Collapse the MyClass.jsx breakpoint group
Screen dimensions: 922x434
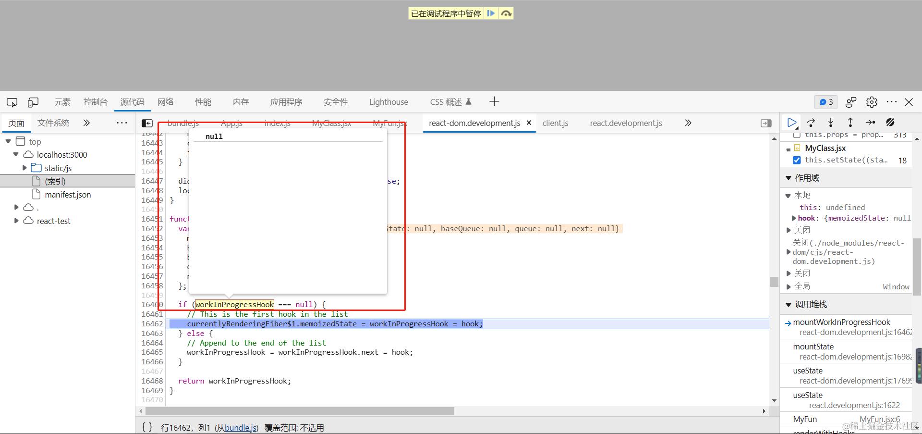pos(789,149)
